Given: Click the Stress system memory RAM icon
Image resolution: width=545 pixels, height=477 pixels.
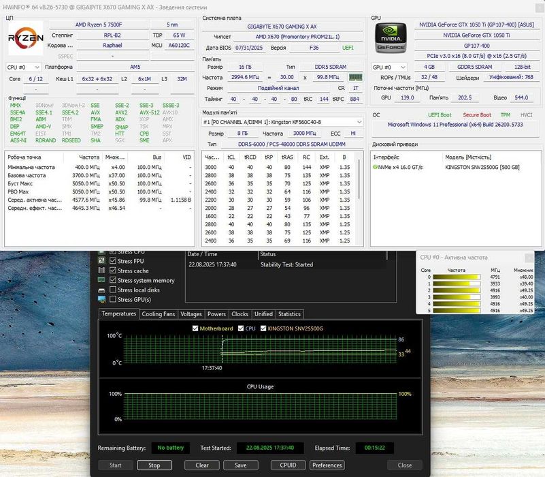Looking at the screenshot, I should coord(101,279).
